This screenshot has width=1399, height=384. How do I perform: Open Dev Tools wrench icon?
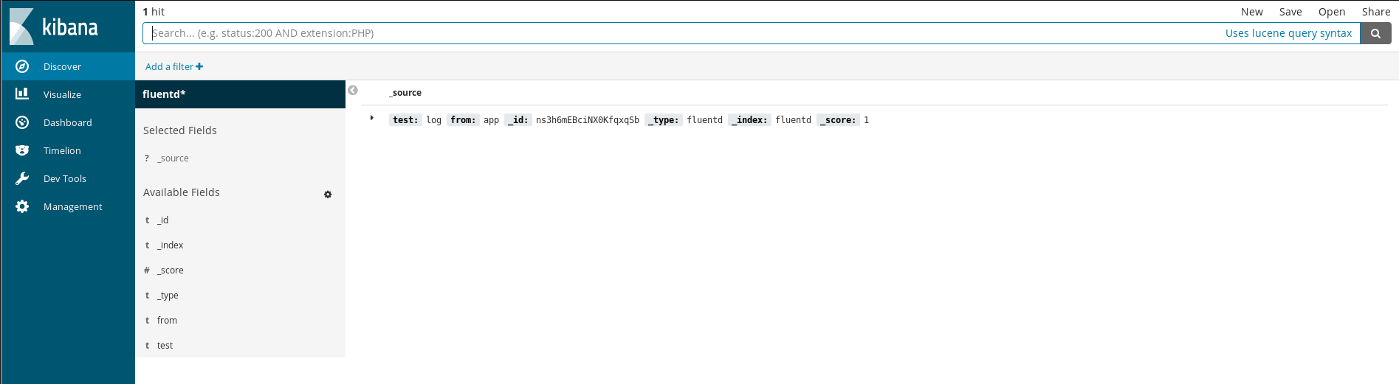(22, 178)
